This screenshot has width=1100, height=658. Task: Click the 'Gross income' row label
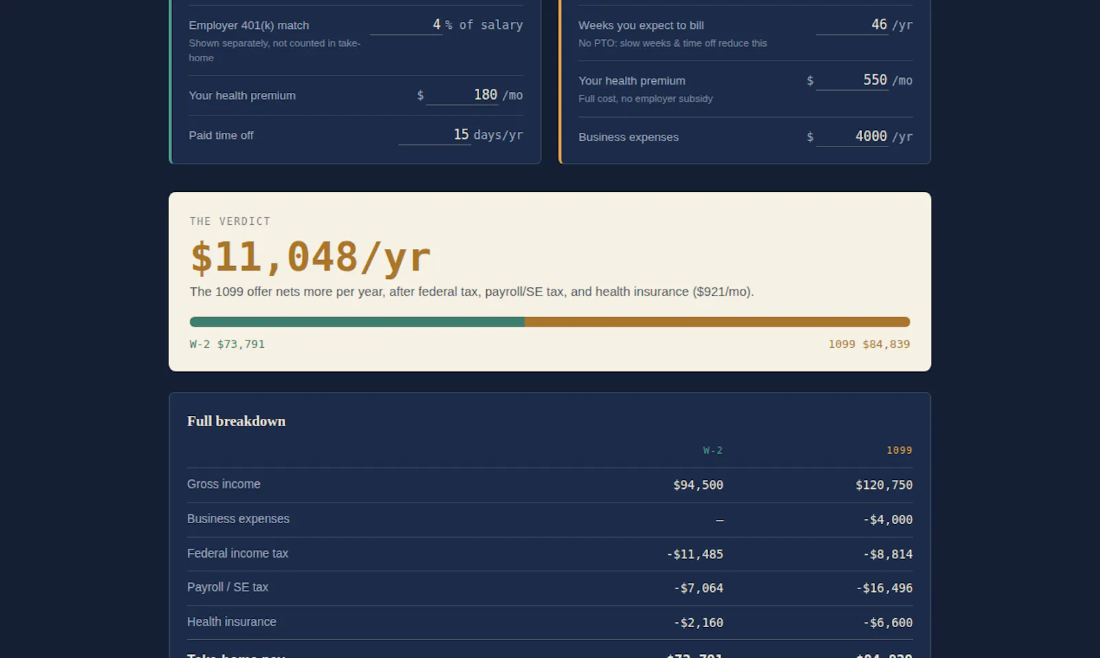(223, 484)
